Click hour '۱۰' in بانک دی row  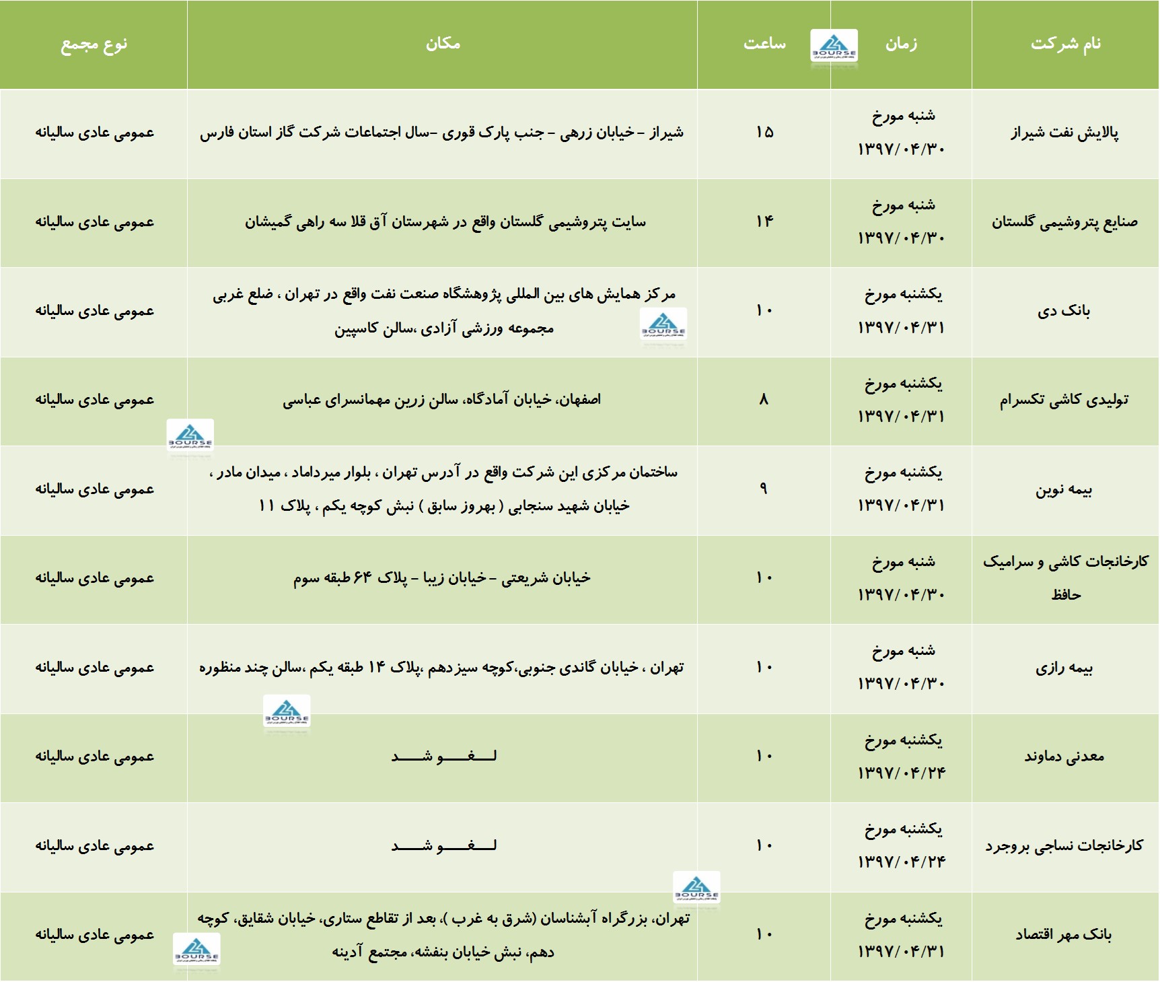click(x=764, y=310)
